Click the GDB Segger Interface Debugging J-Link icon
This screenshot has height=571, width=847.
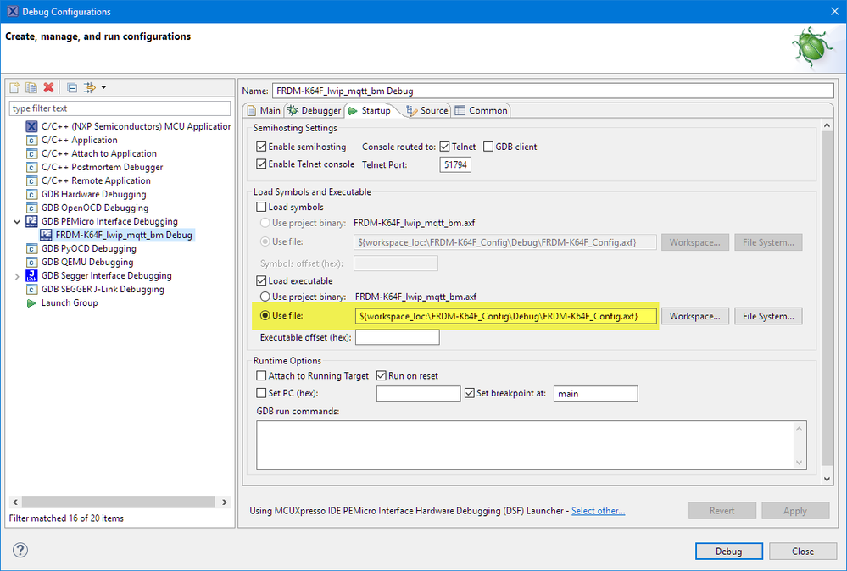click(32, 276)
